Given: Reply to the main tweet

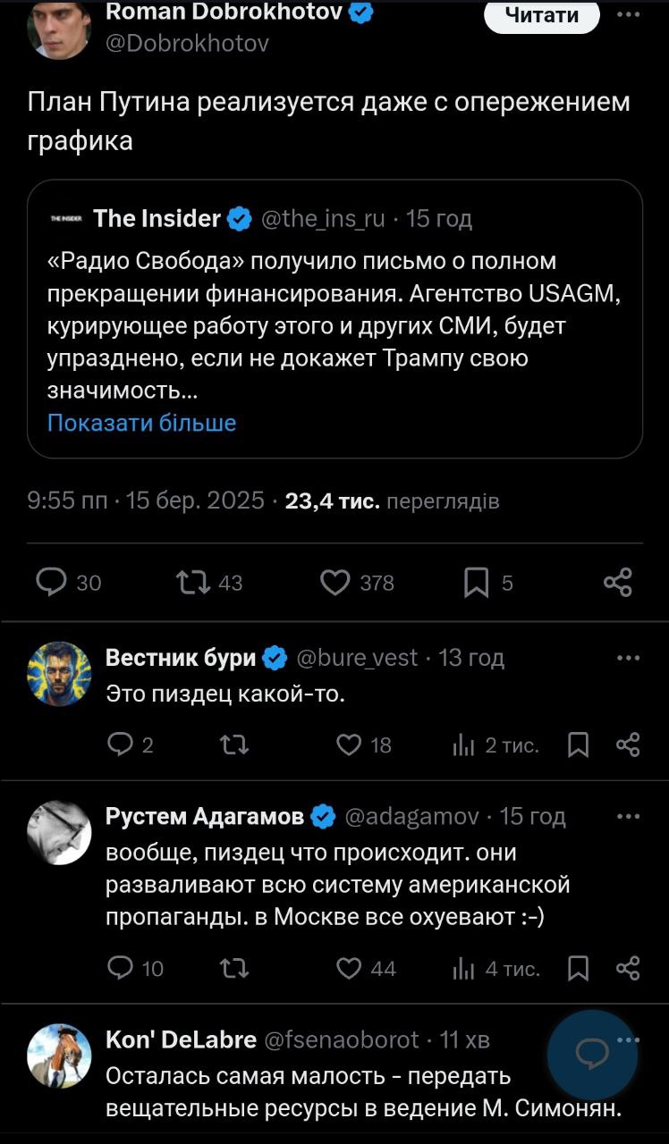Looking at the screenshot, I should [51, 583].
